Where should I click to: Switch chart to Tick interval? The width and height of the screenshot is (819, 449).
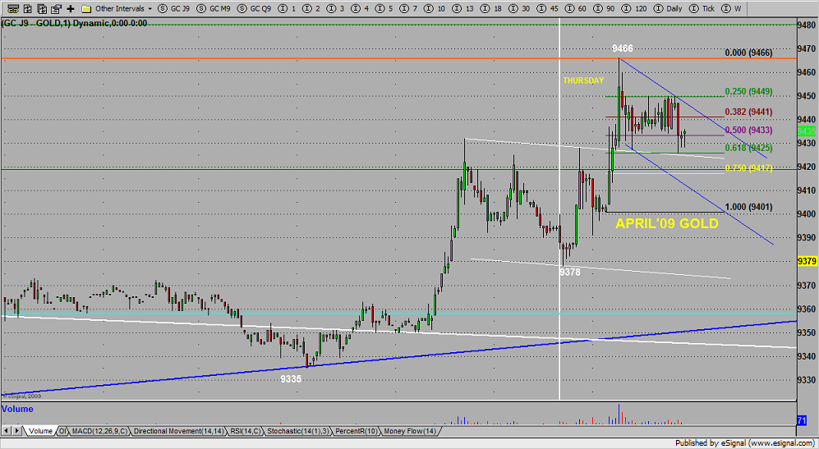coord(702,9)
